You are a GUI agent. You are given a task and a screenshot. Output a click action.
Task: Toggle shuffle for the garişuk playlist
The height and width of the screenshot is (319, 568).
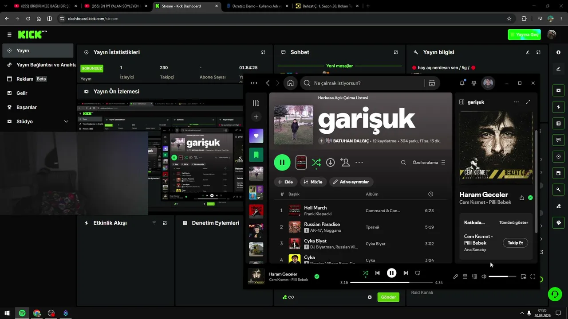point(316,163)
